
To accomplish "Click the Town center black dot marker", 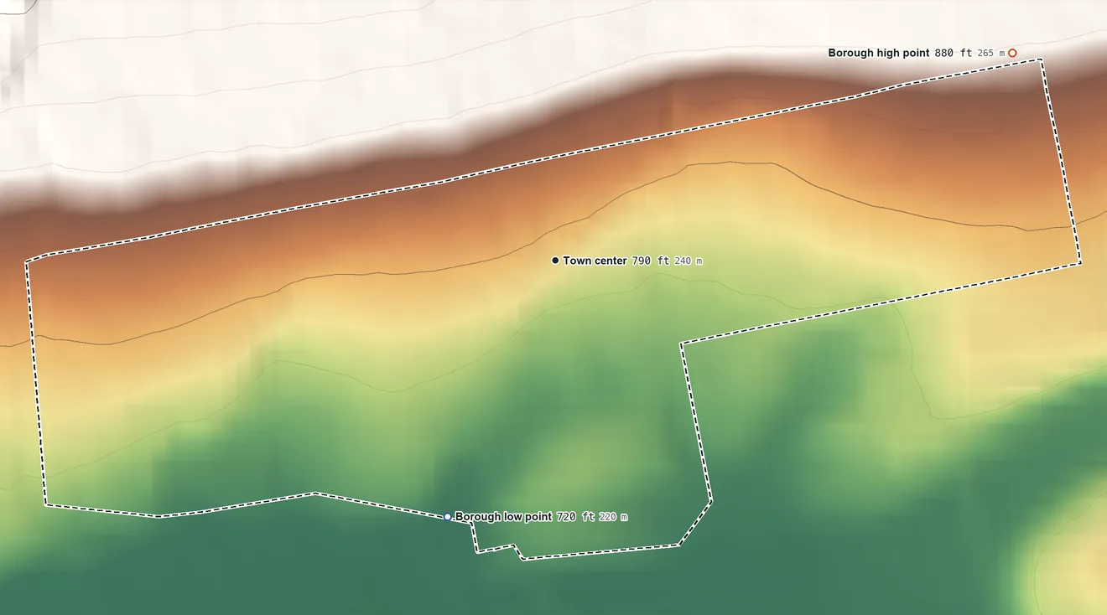I will pos(555,261).
